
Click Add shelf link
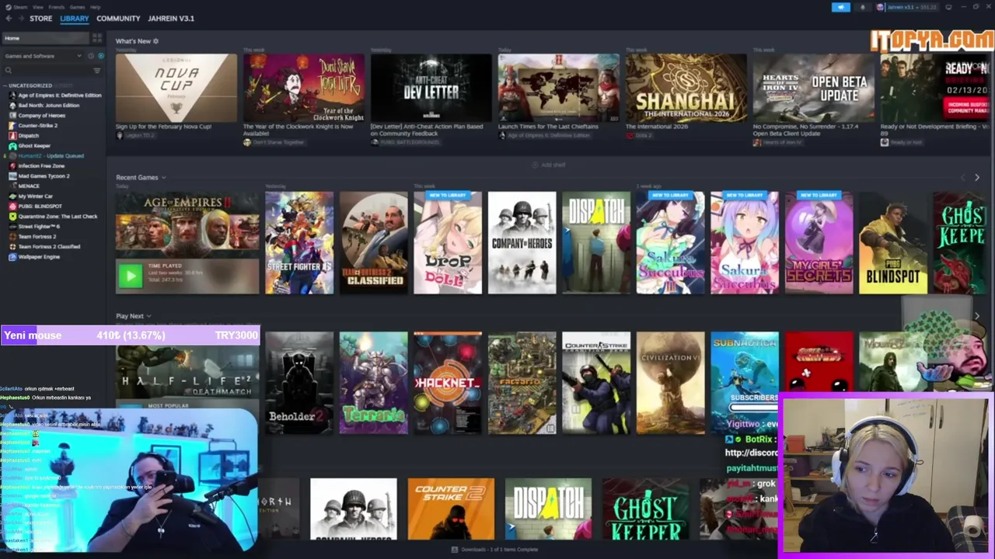[549, 165]
